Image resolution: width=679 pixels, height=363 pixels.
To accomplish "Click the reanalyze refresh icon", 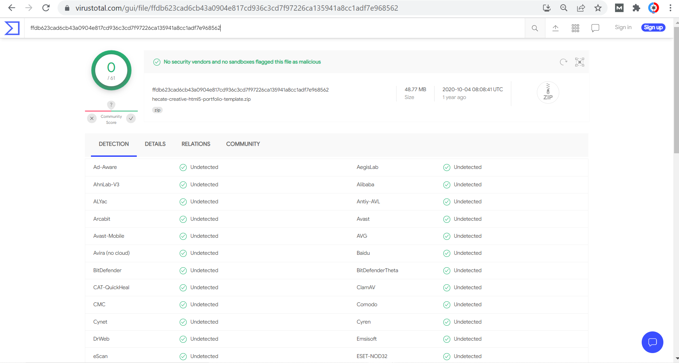I will tap(564, 62).
